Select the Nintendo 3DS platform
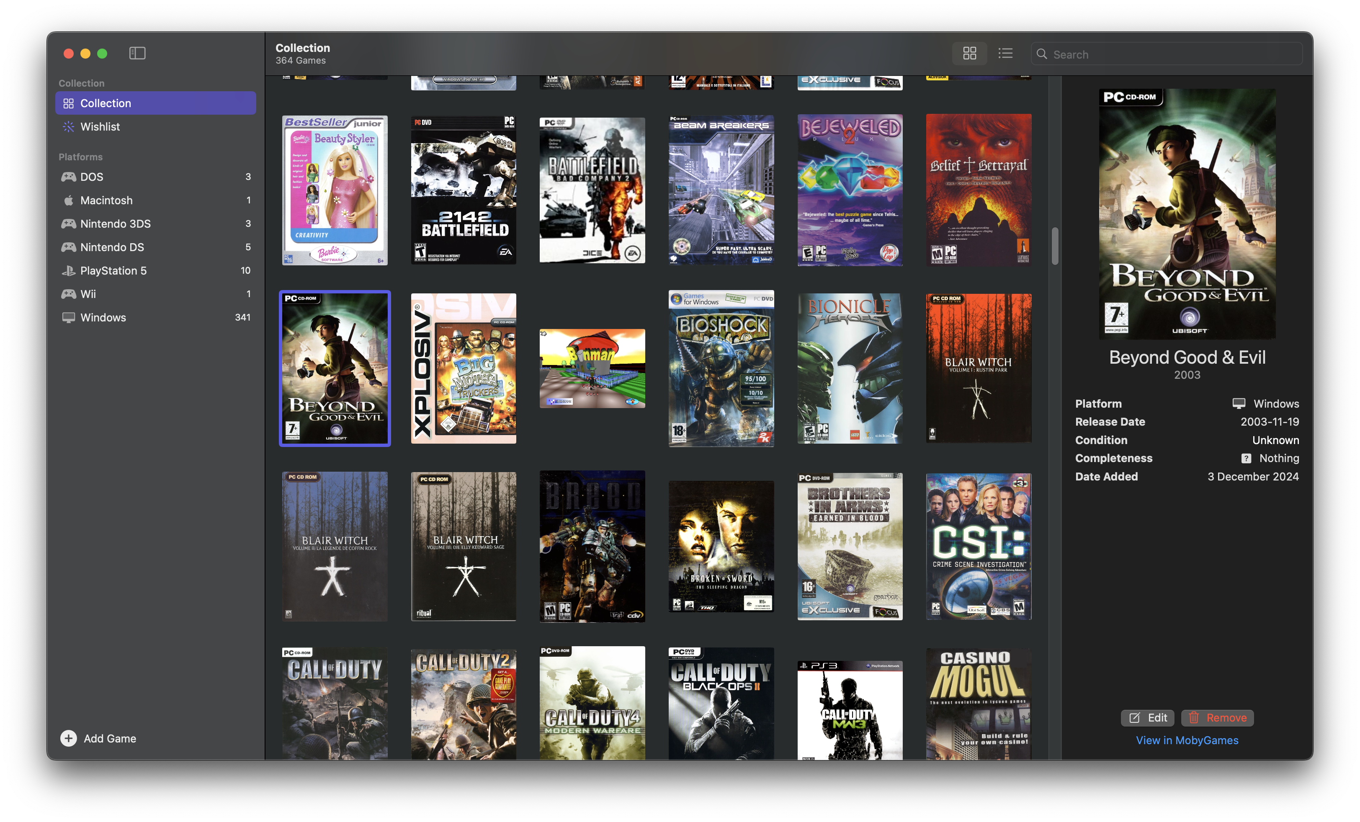Viewport: 1360px width, 822px height. (x=116, y=223)
